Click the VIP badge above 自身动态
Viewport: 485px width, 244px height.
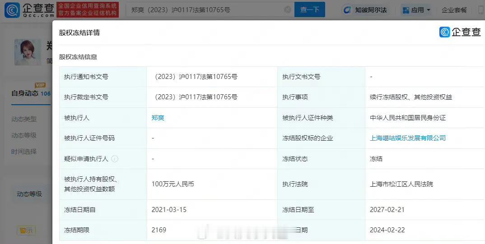40,85
